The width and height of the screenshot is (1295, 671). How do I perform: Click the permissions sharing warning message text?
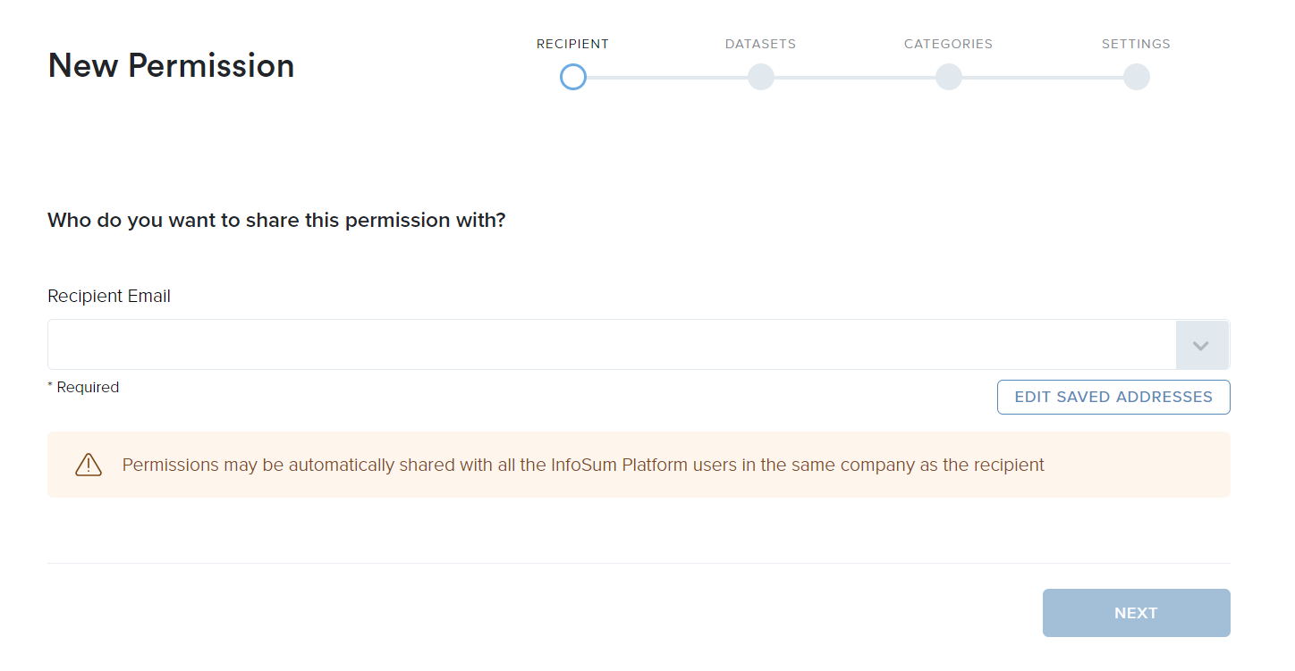(x=583, y=465)
